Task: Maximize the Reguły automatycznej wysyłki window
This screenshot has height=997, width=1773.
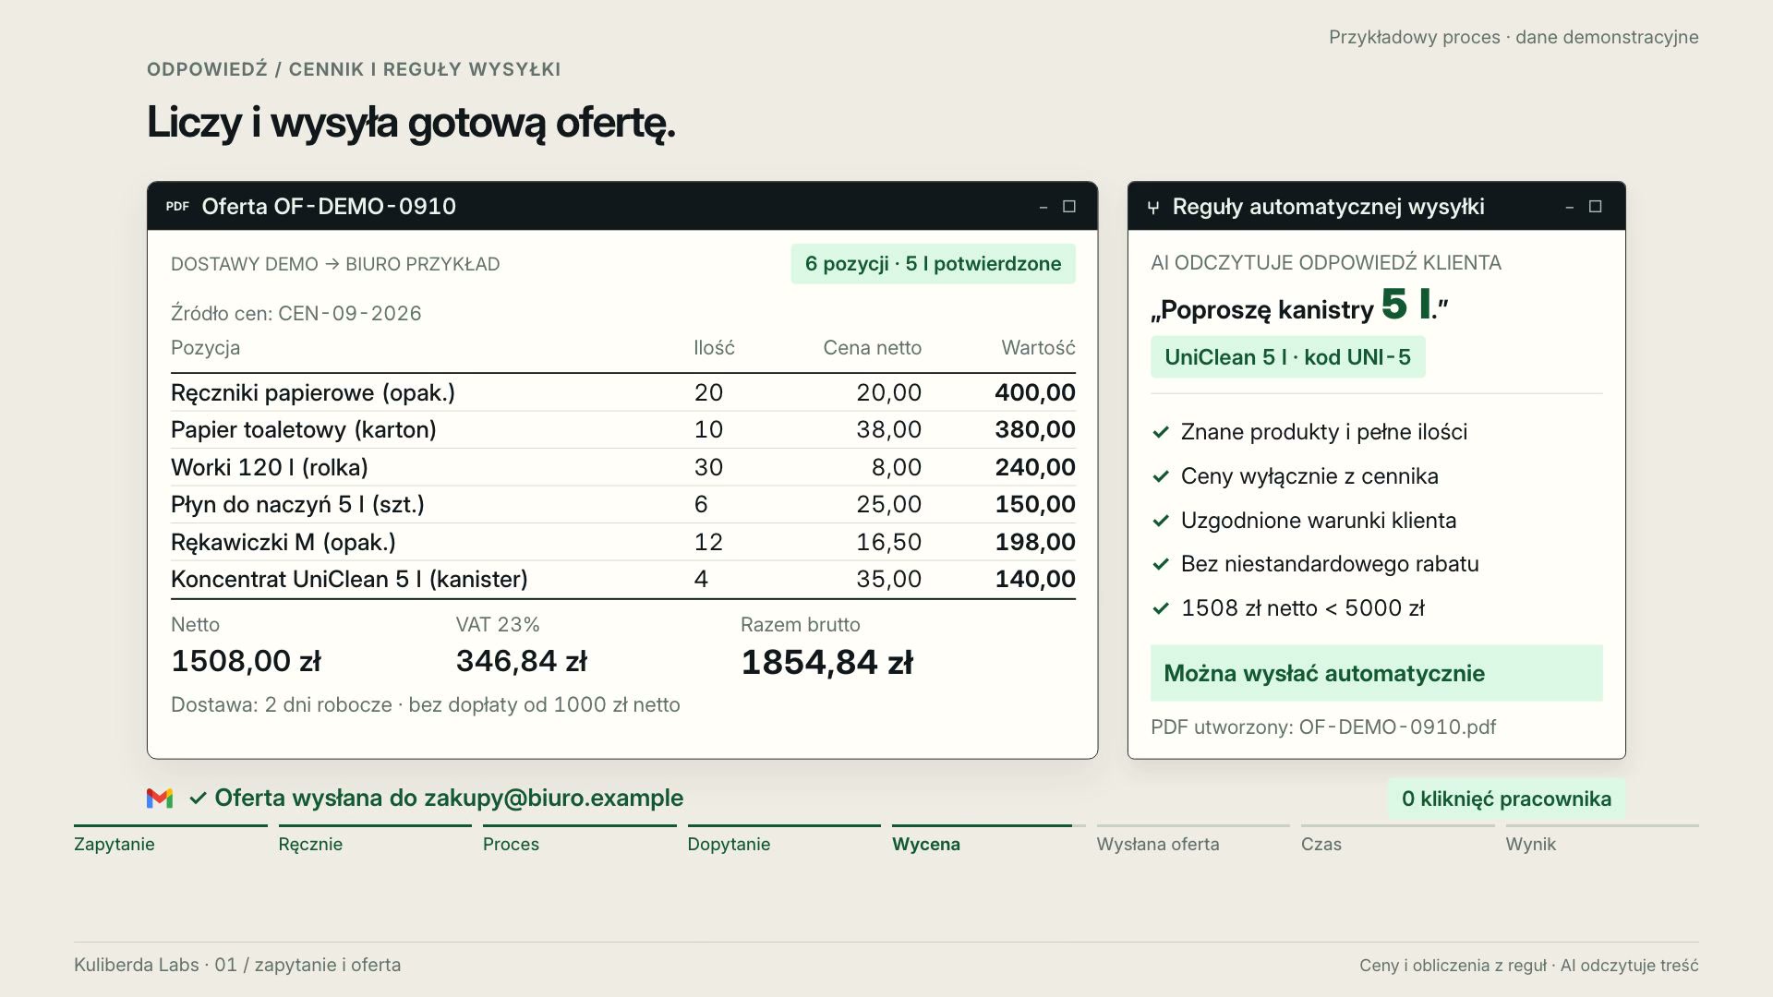Action: 1595,207
